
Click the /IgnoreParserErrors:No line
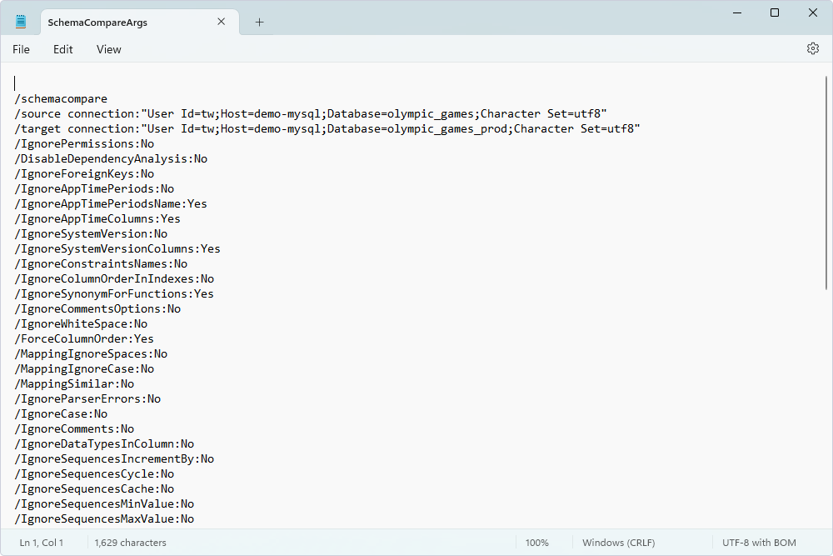tap(87, 399)
